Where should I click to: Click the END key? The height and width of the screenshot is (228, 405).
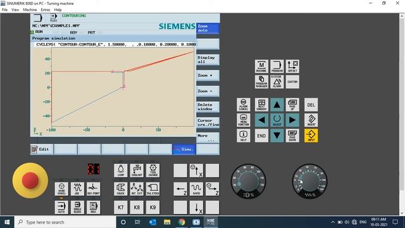coord(261,136)
